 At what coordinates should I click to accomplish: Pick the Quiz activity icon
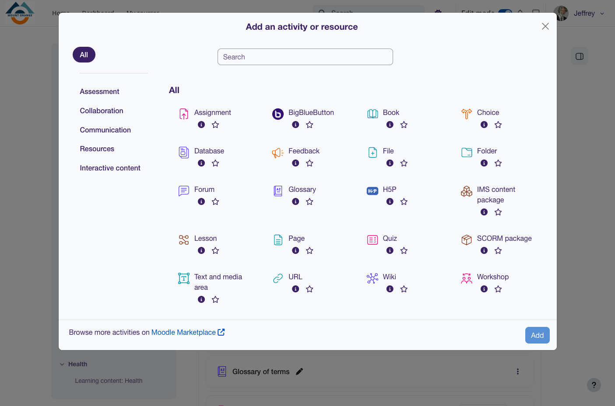point(373,240)
